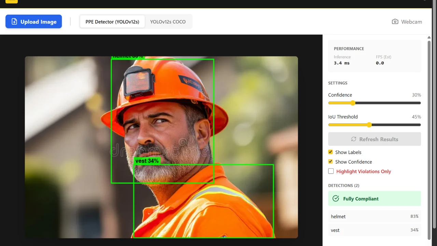This screenshot has width=437, height=246.
Task: Click the vest 34% bounding box label
Action: pos(147,161)
